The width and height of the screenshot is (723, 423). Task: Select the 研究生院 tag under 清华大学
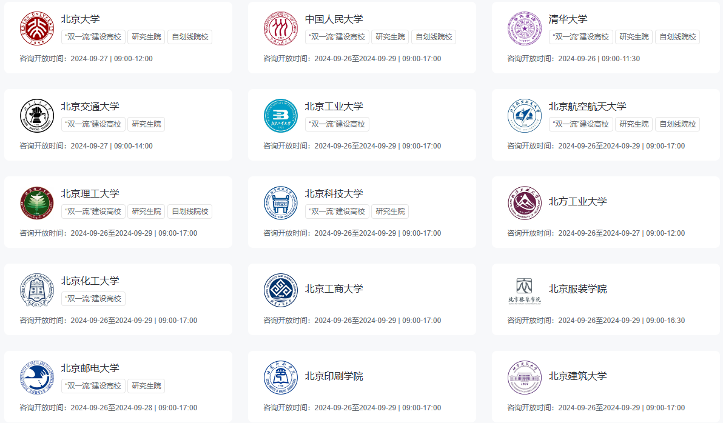[634, 37]
